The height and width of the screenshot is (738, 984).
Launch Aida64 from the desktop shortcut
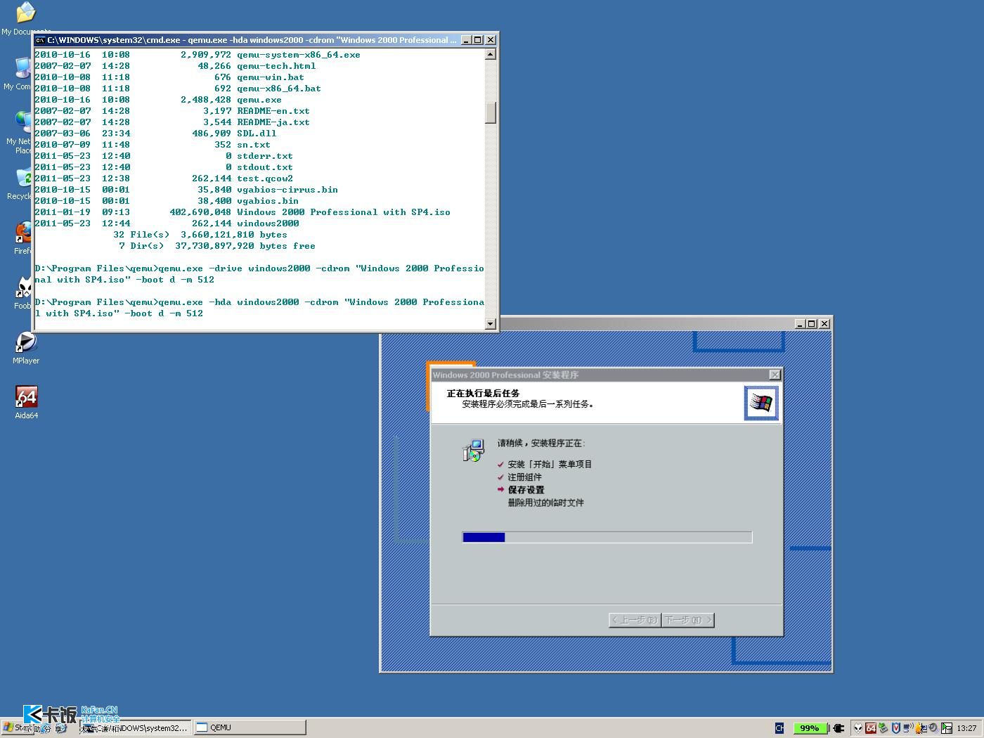point(26,397)
